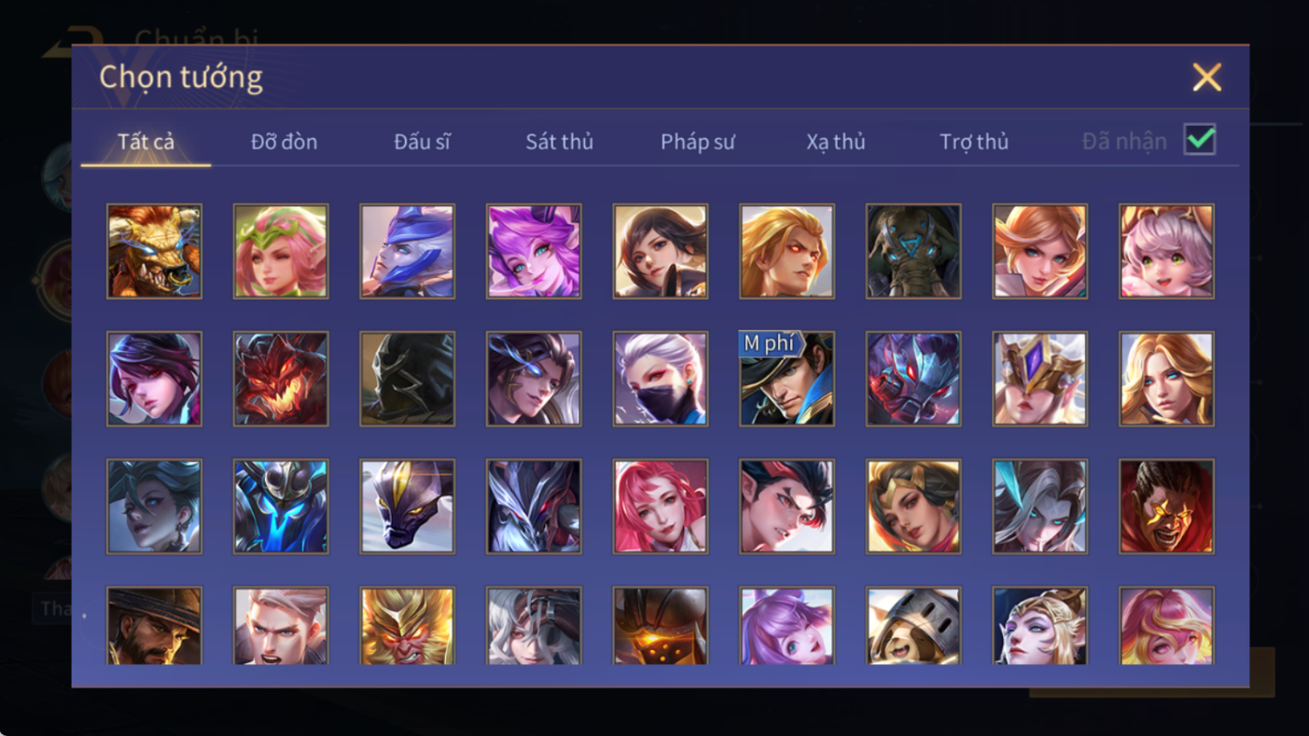Go to the Đấu sĩ tab
The width and height of the screenshot is (1309, 736).
click(422, 142)
